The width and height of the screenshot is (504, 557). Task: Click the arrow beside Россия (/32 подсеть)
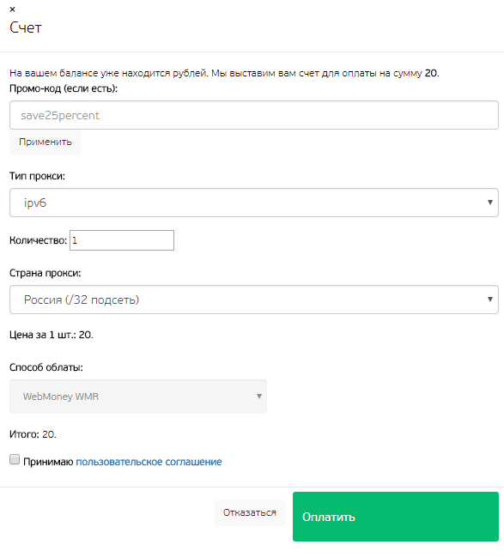click(x=489, y=300)
